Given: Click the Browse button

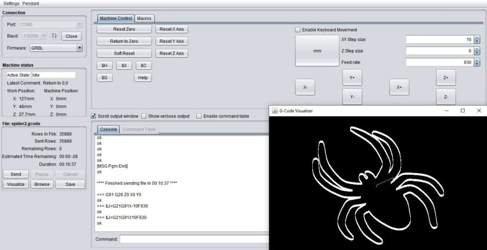Looking at the screenshot, I should click(42, 184).
